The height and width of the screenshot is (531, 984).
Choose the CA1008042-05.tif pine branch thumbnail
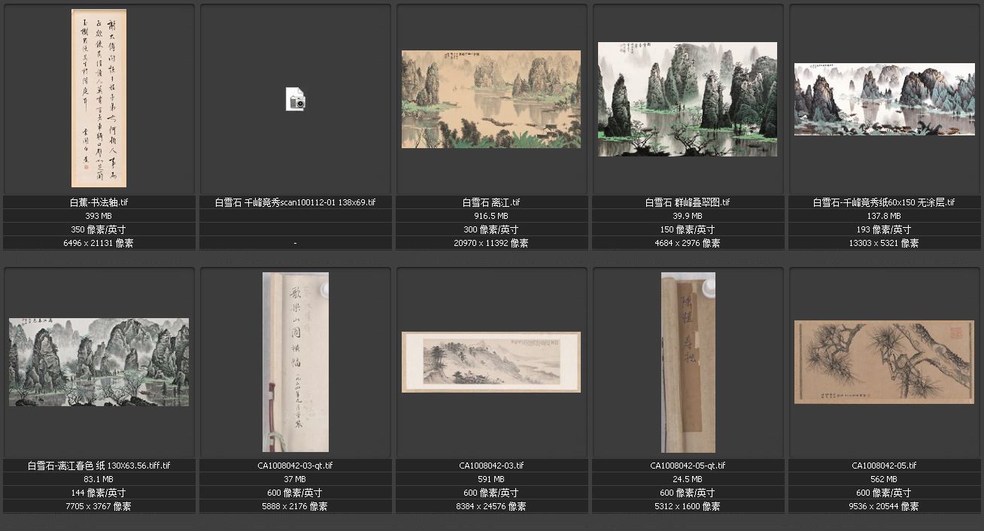click(884, 362)
